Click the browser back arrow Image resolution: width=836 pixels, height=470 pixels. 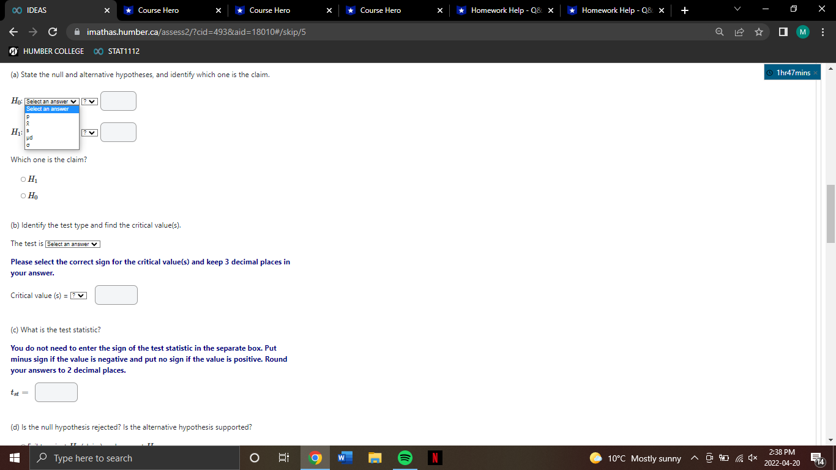[x=14, y=32]
